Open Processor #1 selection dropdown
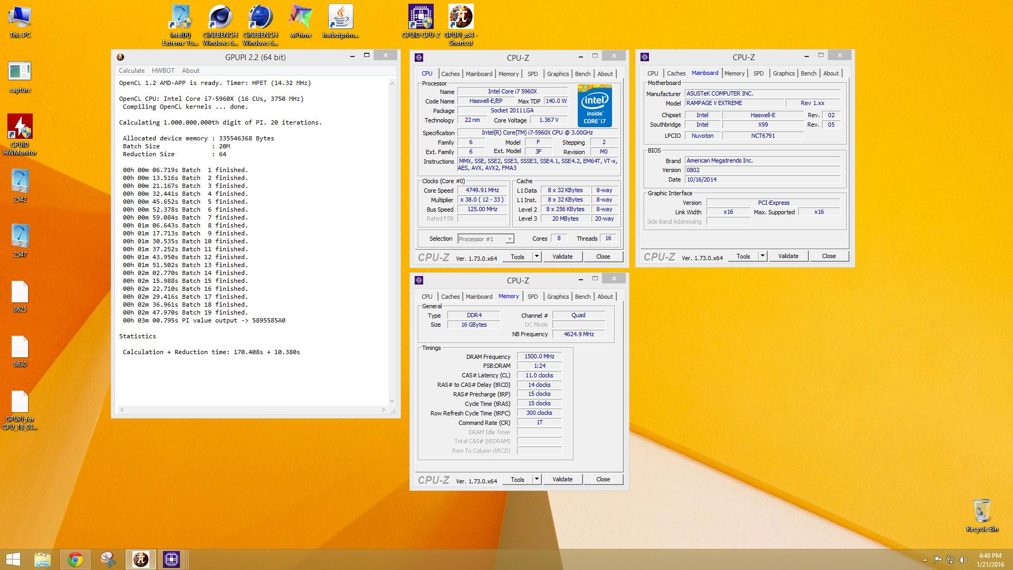1013x570 pixels. tap(486, 239)
